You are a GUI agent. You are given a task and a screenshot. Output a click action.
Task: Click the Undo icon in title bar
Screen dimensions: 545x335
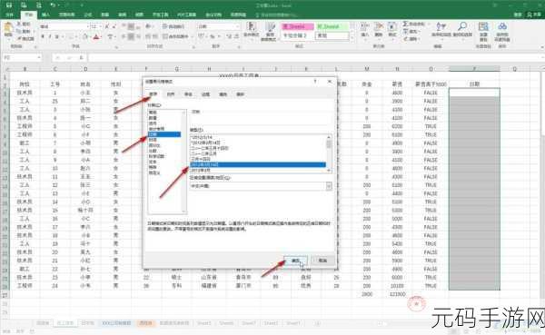53,5
